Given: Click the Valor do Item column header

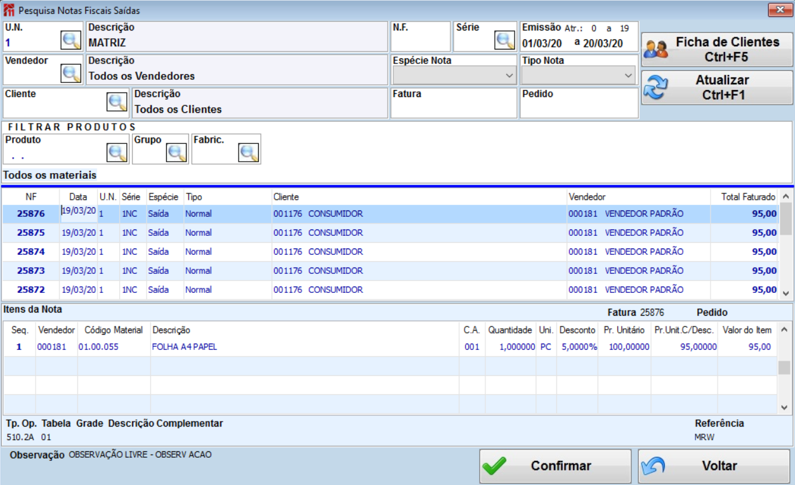Looking at the screenshot, I should (x=747, y=330).
